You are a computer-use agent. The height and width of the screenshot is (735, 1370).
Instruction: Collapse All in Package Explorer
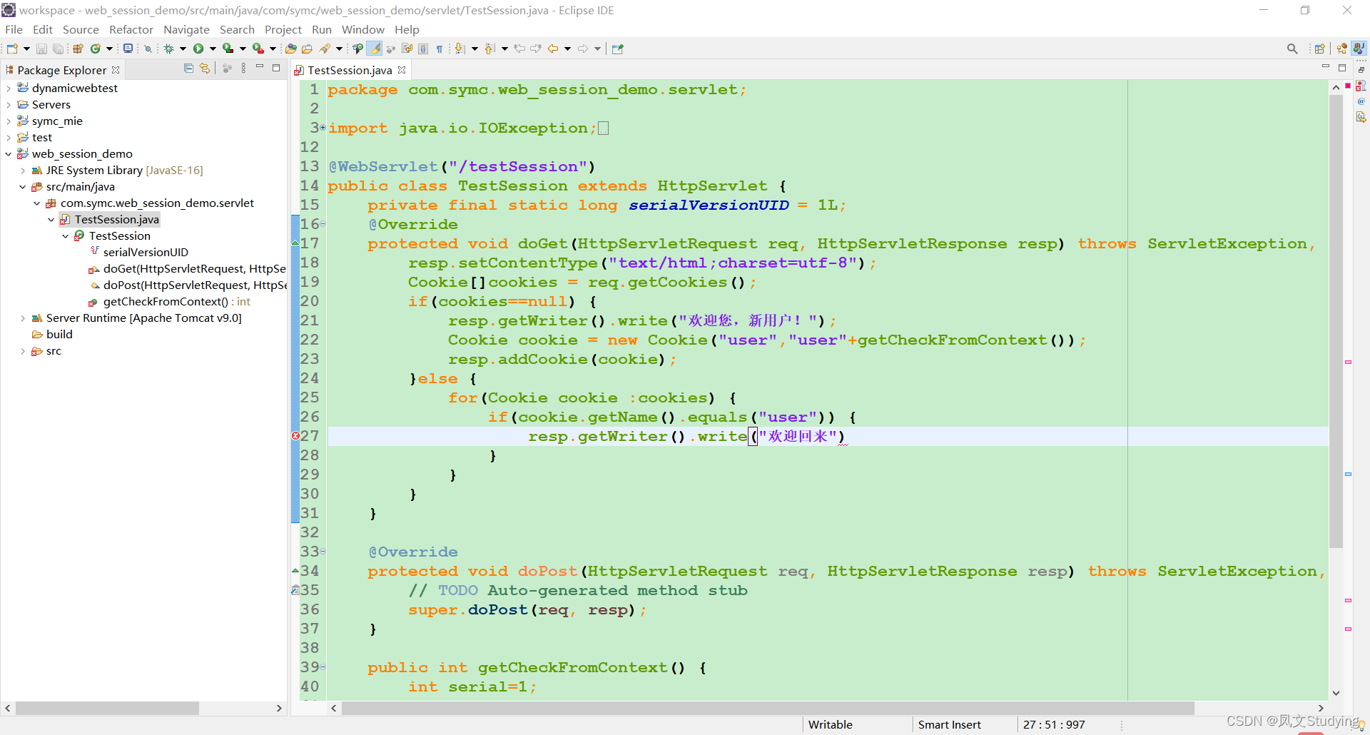point(188,69)
